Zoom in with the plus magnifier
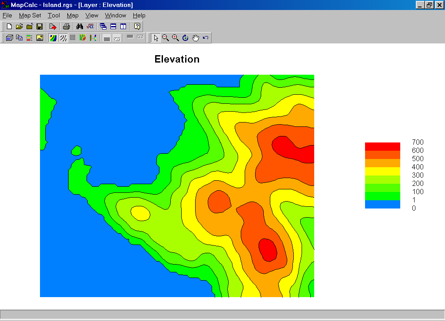 (176, 38)
